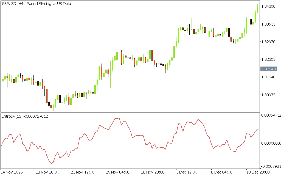The height and width of the screenshot is (176, 281).
Task: Click the 1.31640 price axis label
Action: click(x=269, y=77)
